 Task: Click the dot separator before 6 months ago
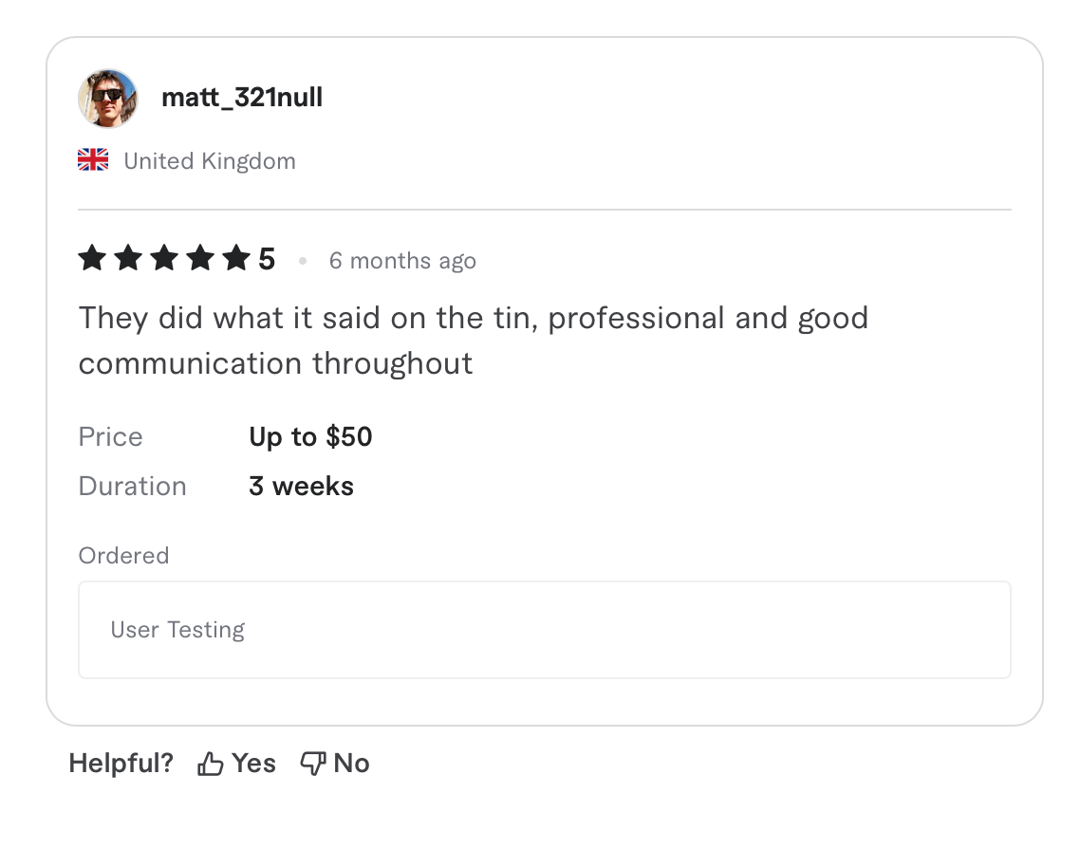pos(303,261)
